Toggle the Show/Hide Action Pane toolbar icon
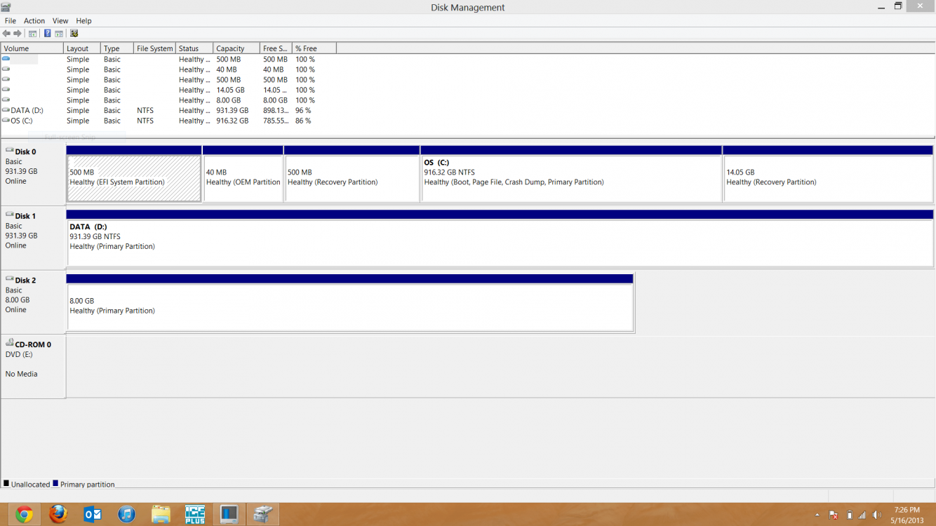The width and height of the screenshot is (936, 526). [59, 34]
